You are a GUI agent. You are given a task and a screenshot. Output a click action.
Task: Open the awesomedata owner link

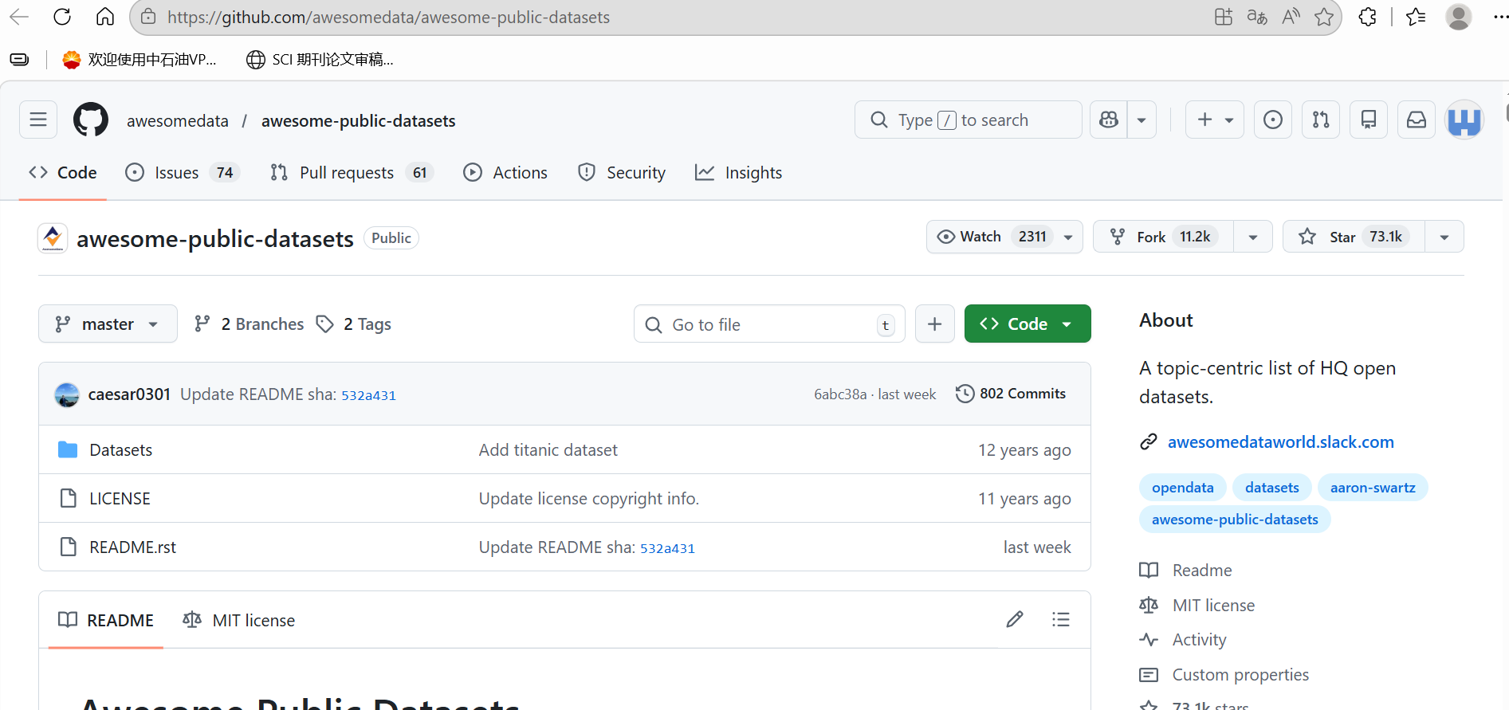(x=178, y=121)
